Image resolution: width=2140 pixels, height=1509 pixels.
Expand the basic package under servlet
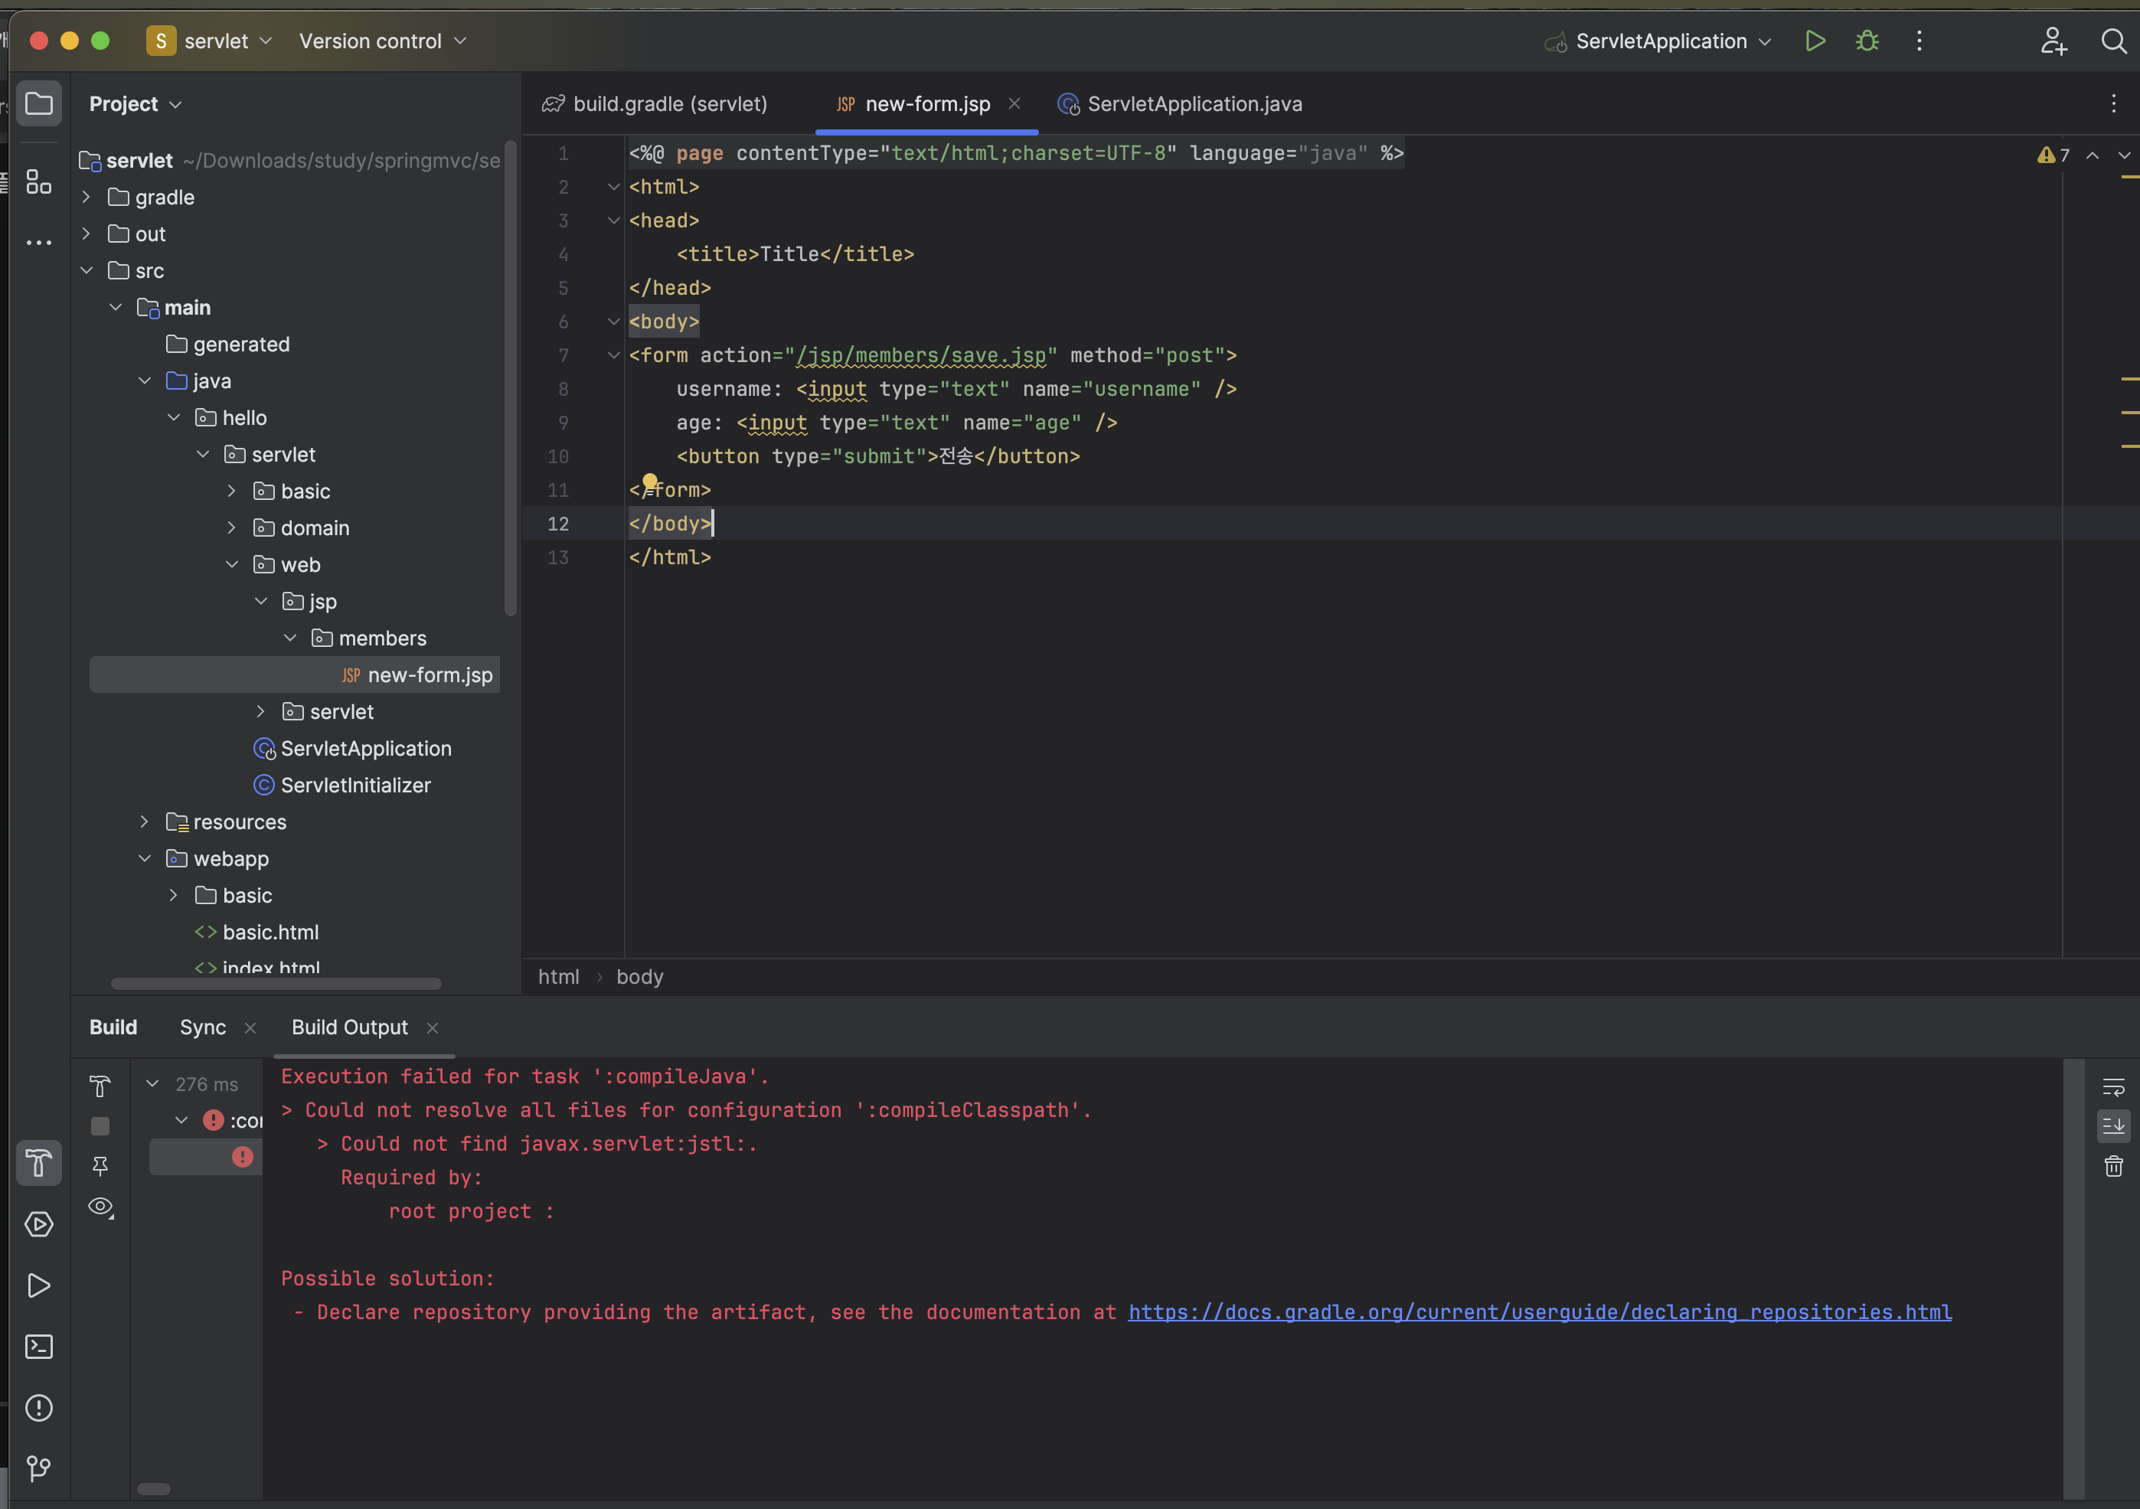(232, 490)
